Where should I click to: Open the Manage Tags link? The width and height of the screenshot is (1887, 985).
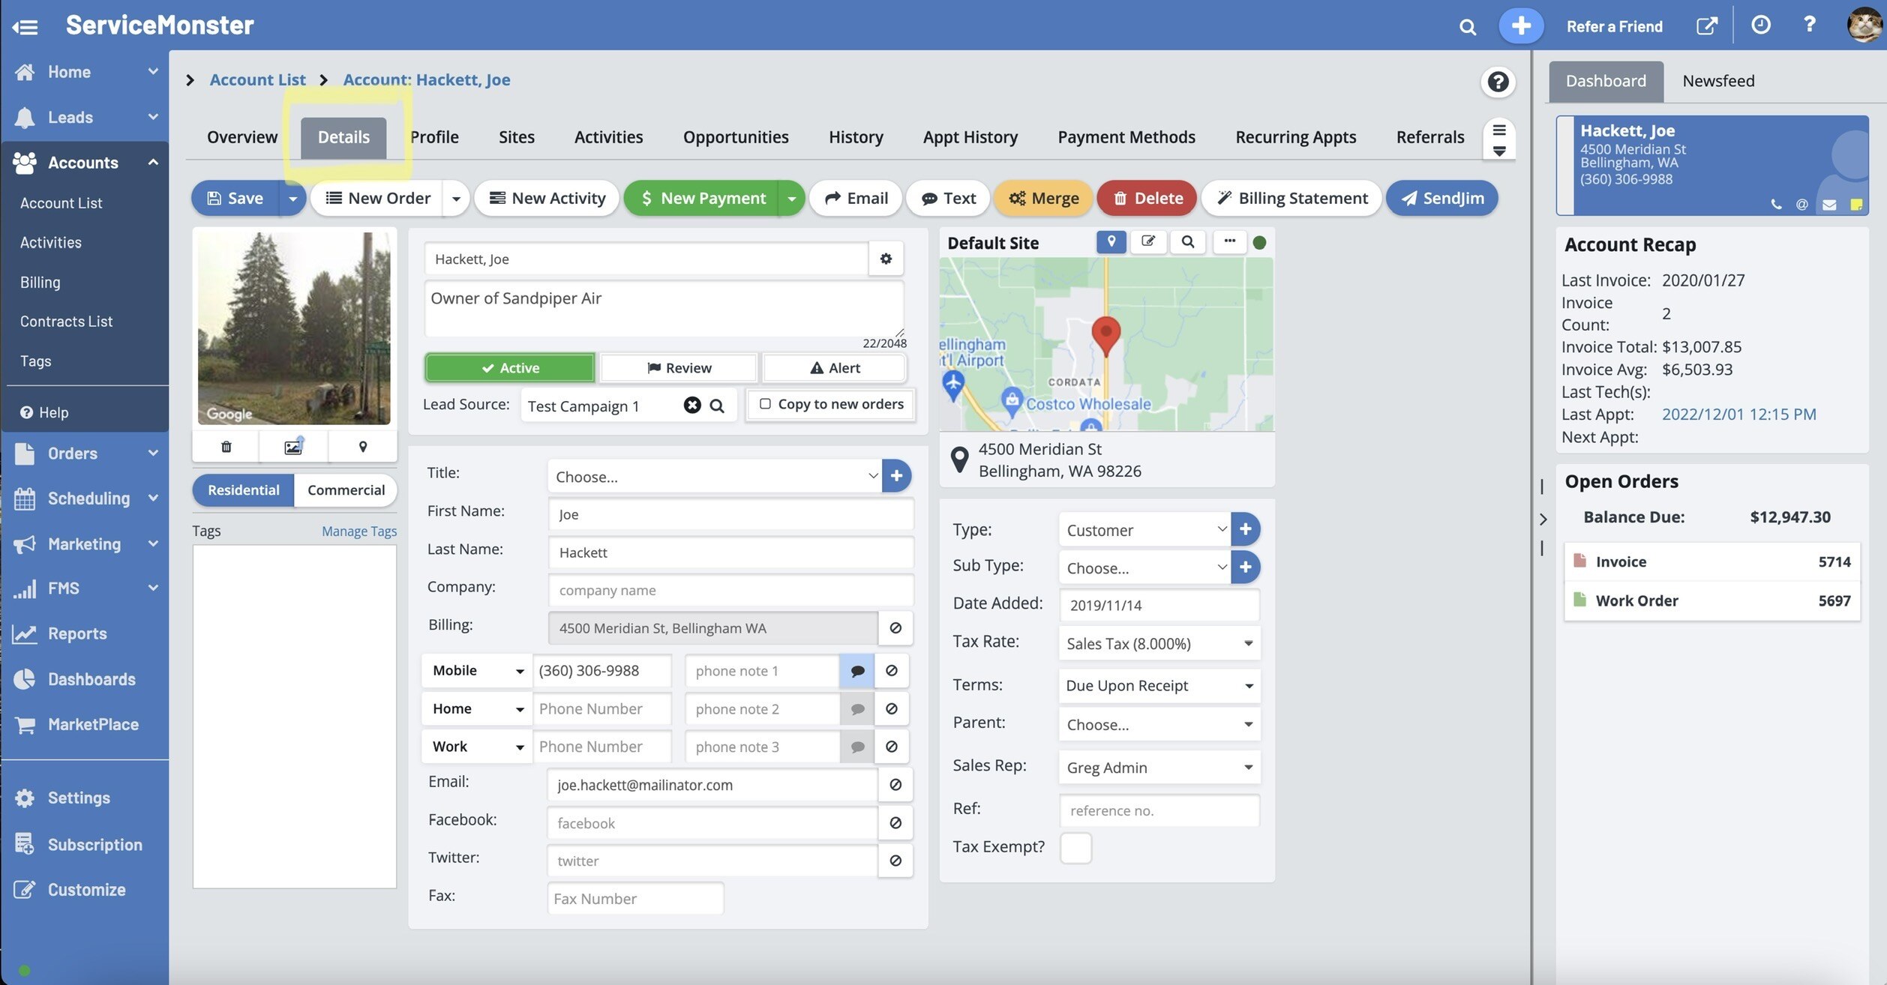(358, 531)
